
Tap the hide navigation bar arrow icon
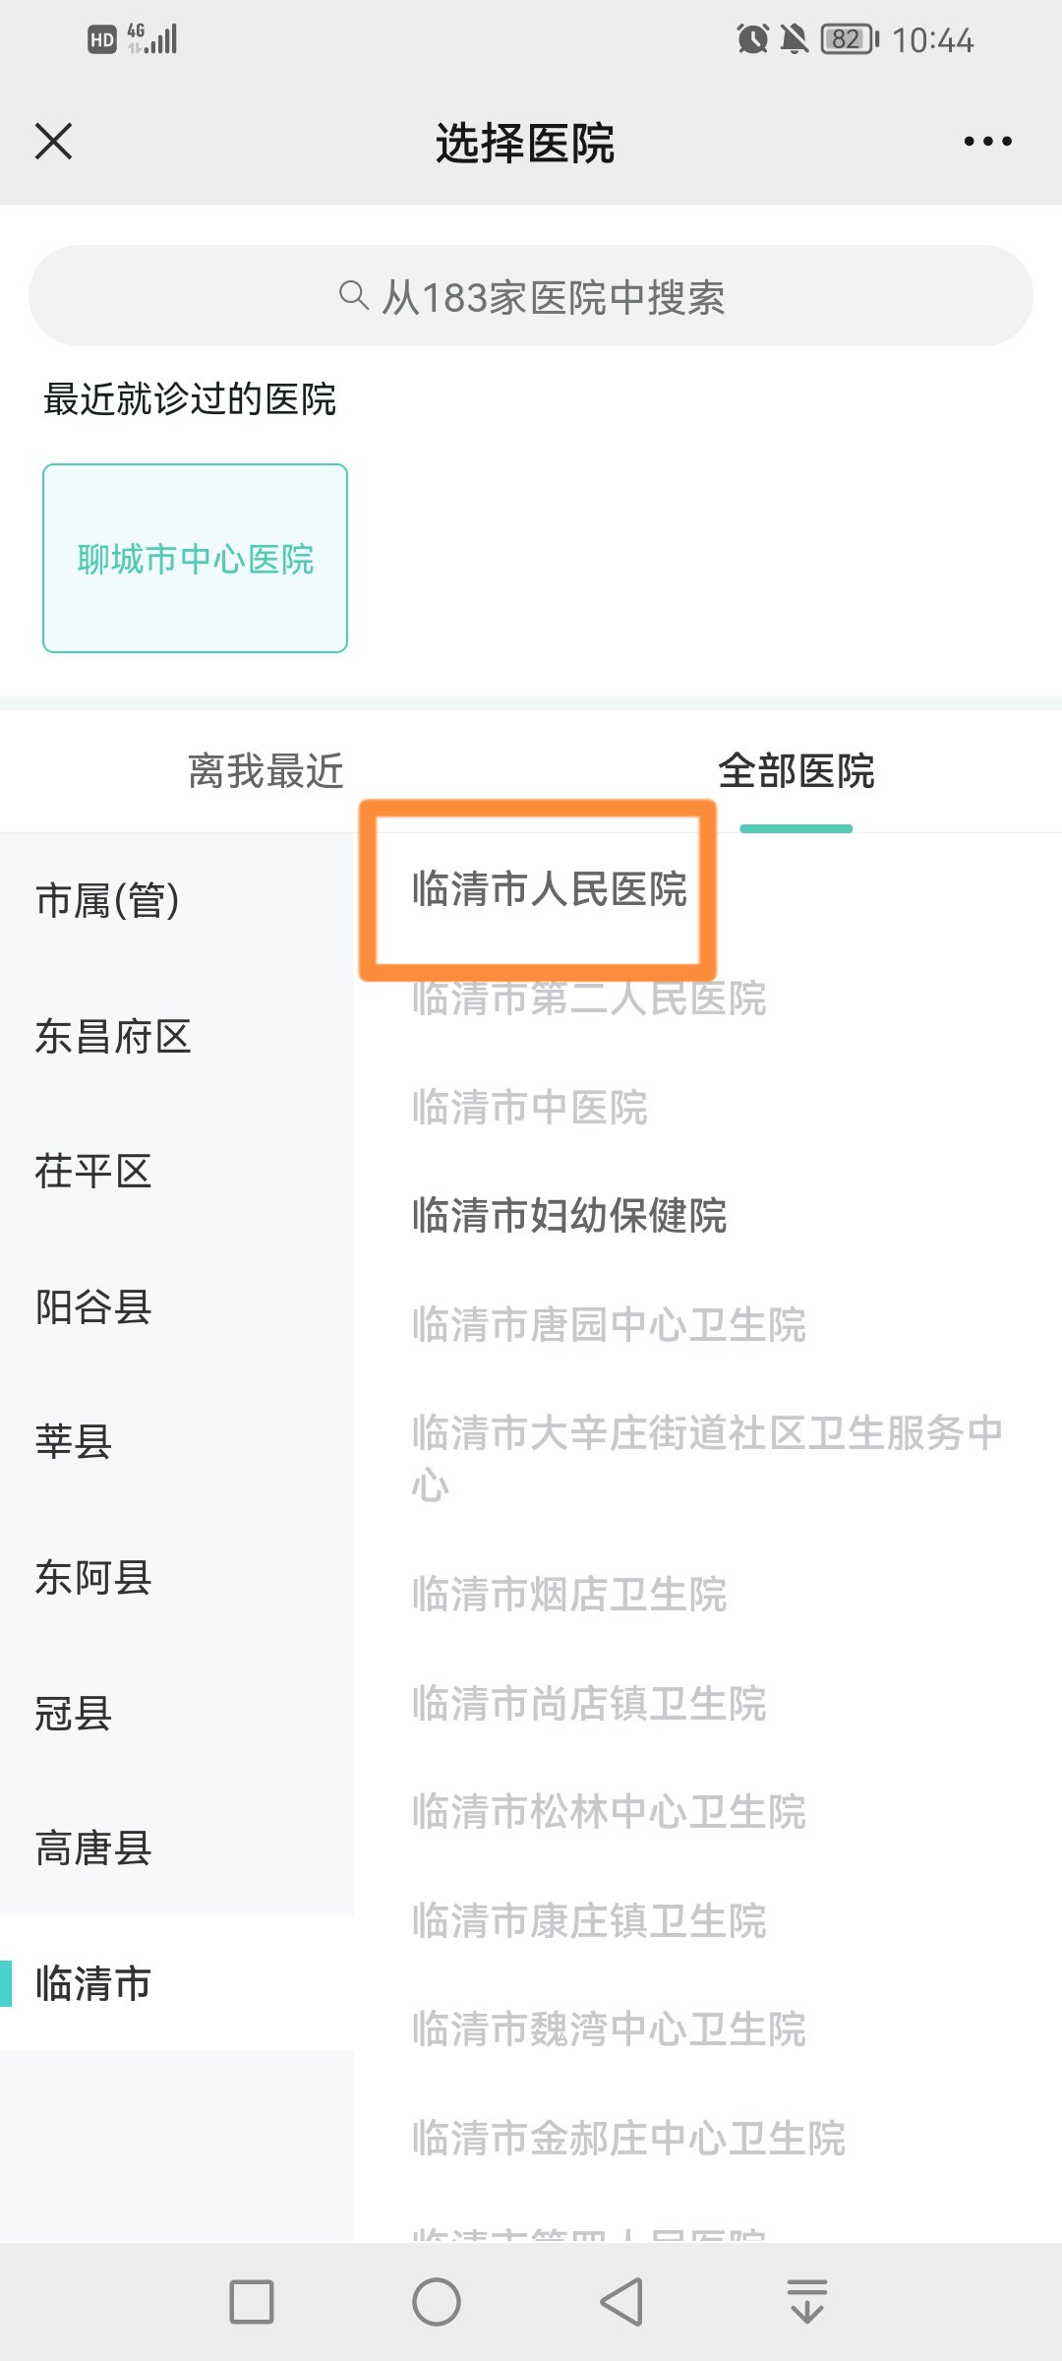pos(806,2302)
